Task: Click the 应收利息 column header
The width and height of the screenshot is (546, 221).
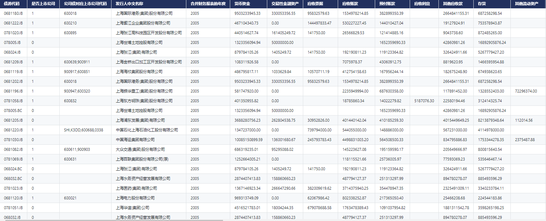Action: [x=422, y=4]
